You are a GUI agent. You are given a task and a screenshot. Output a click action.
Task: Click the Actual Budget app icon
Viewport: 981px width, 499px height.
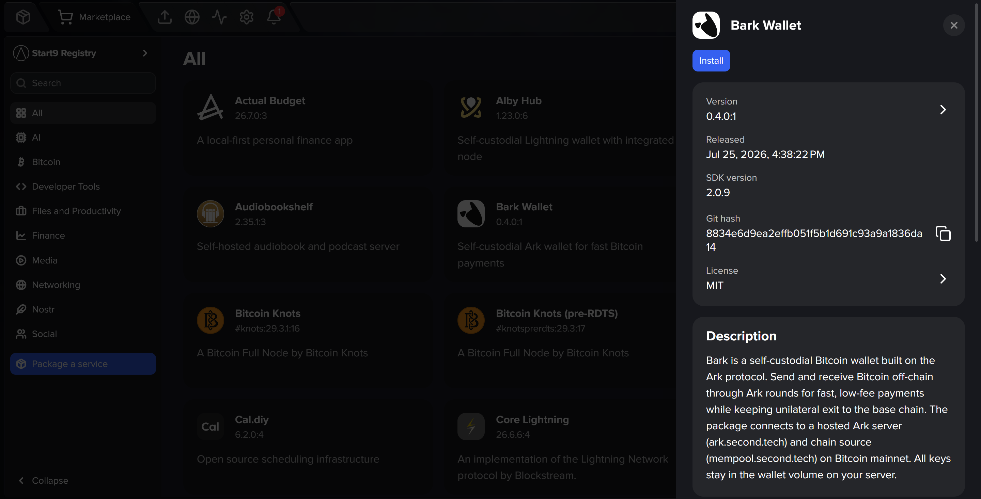point(210,107)
